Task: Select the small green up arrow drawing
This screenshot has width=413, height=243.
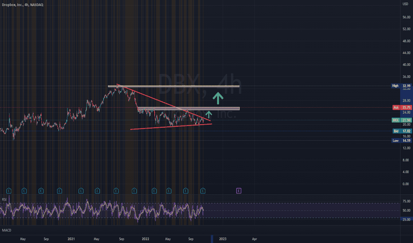Action: pos(209,114)
